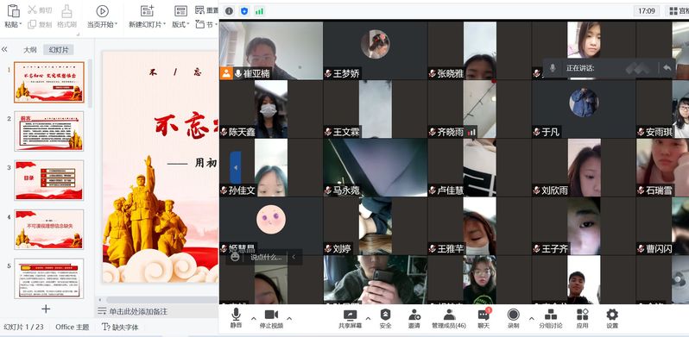Click the blue shield security icon

244,11
